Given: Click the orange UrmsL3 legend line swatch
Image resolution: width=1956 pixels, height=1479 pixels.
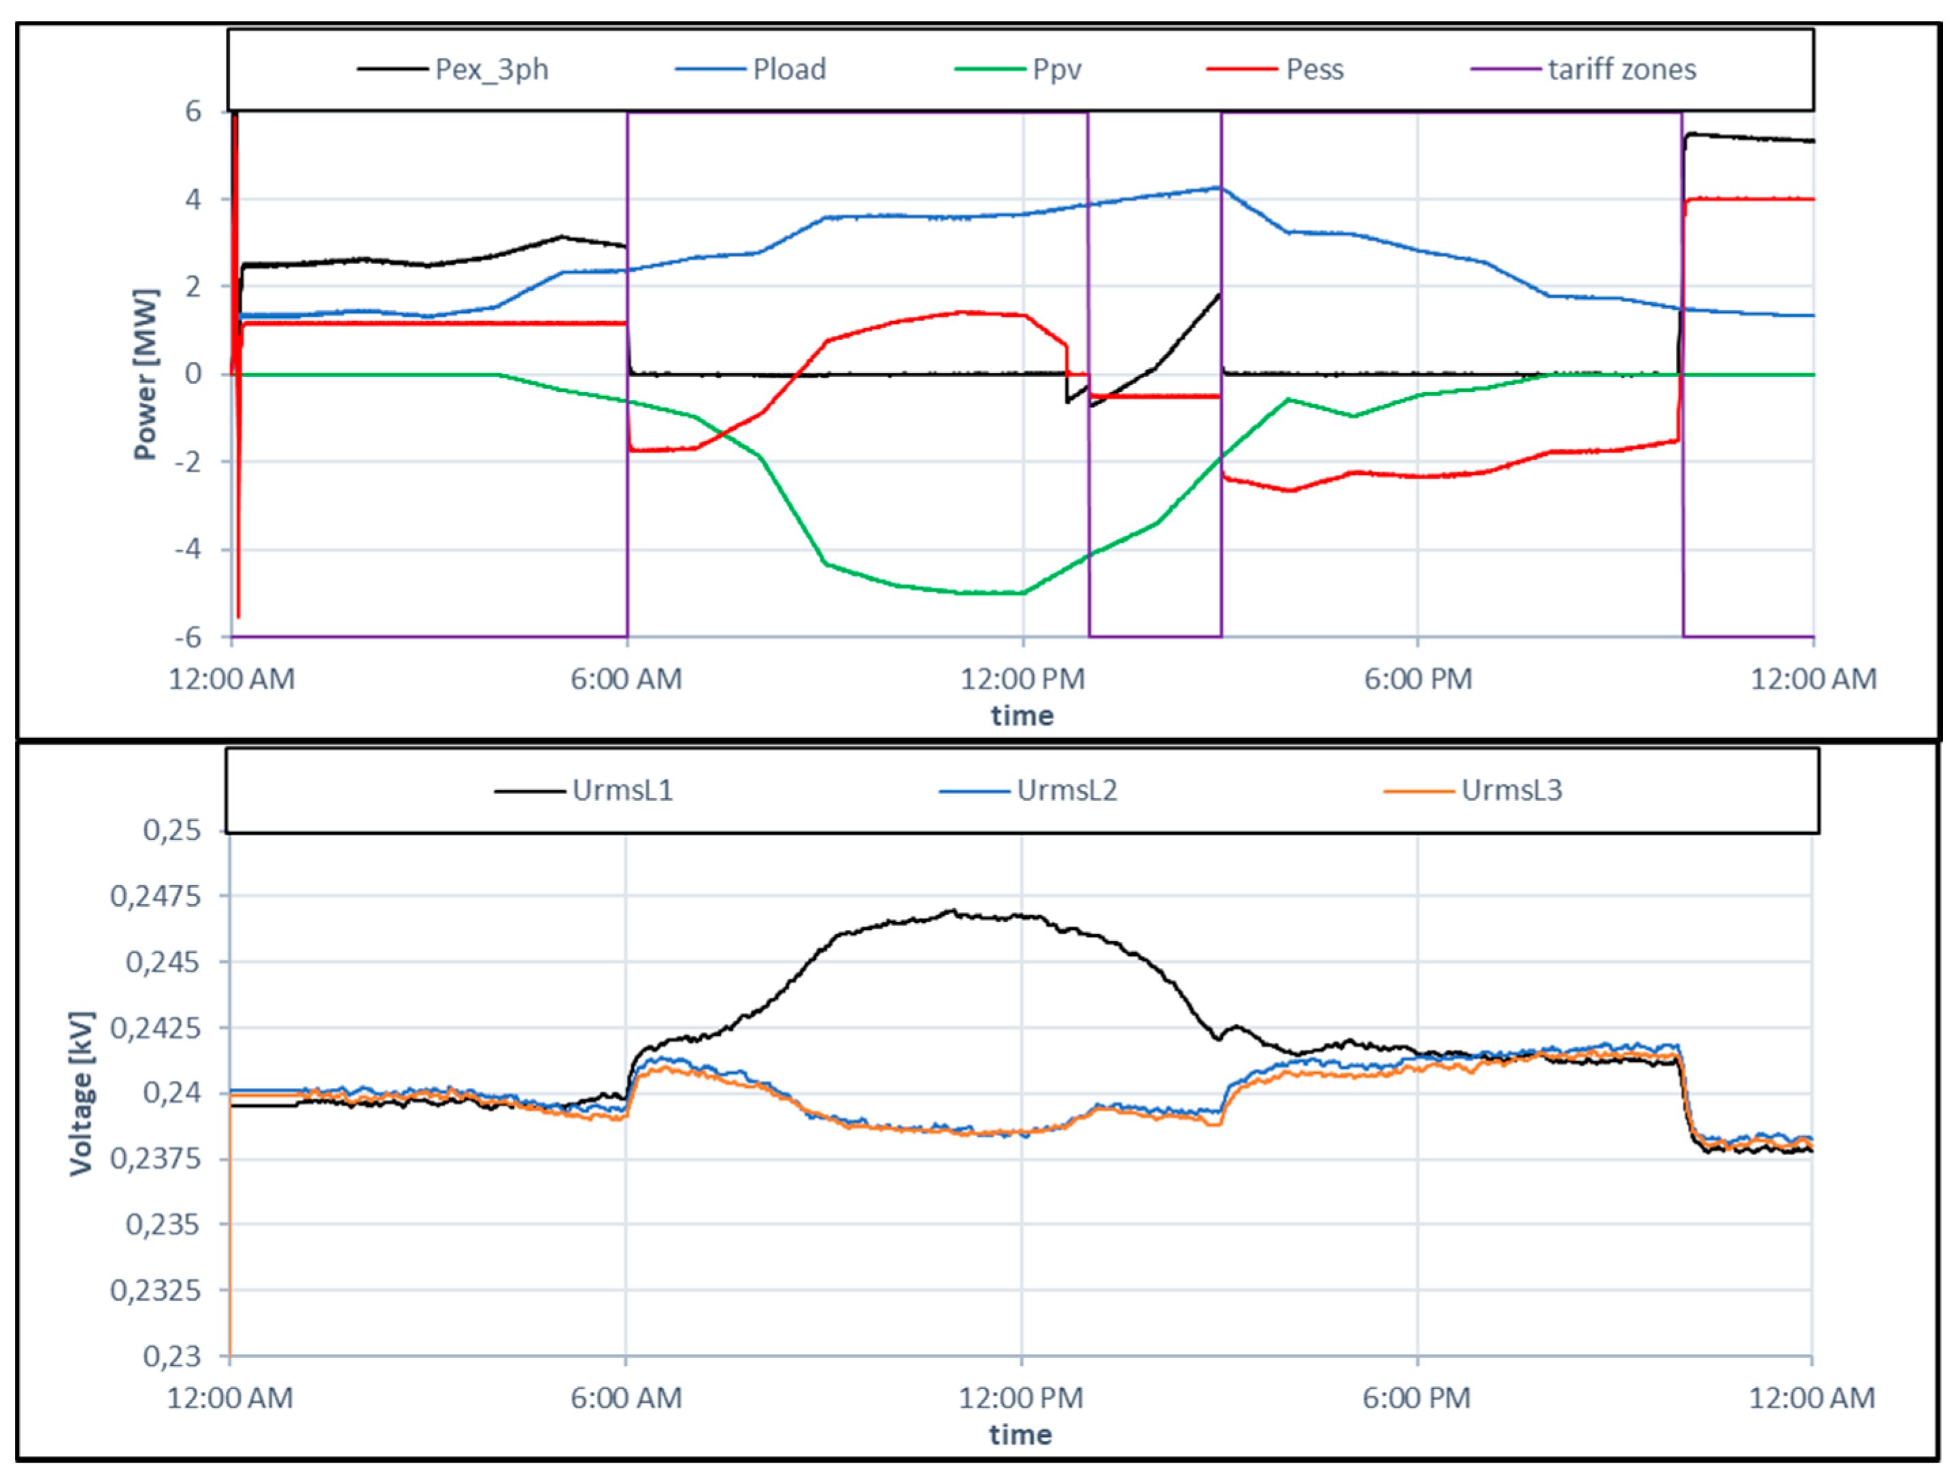Looking at the screenshot, I should pyautogui.click(x=1418, y=791).
